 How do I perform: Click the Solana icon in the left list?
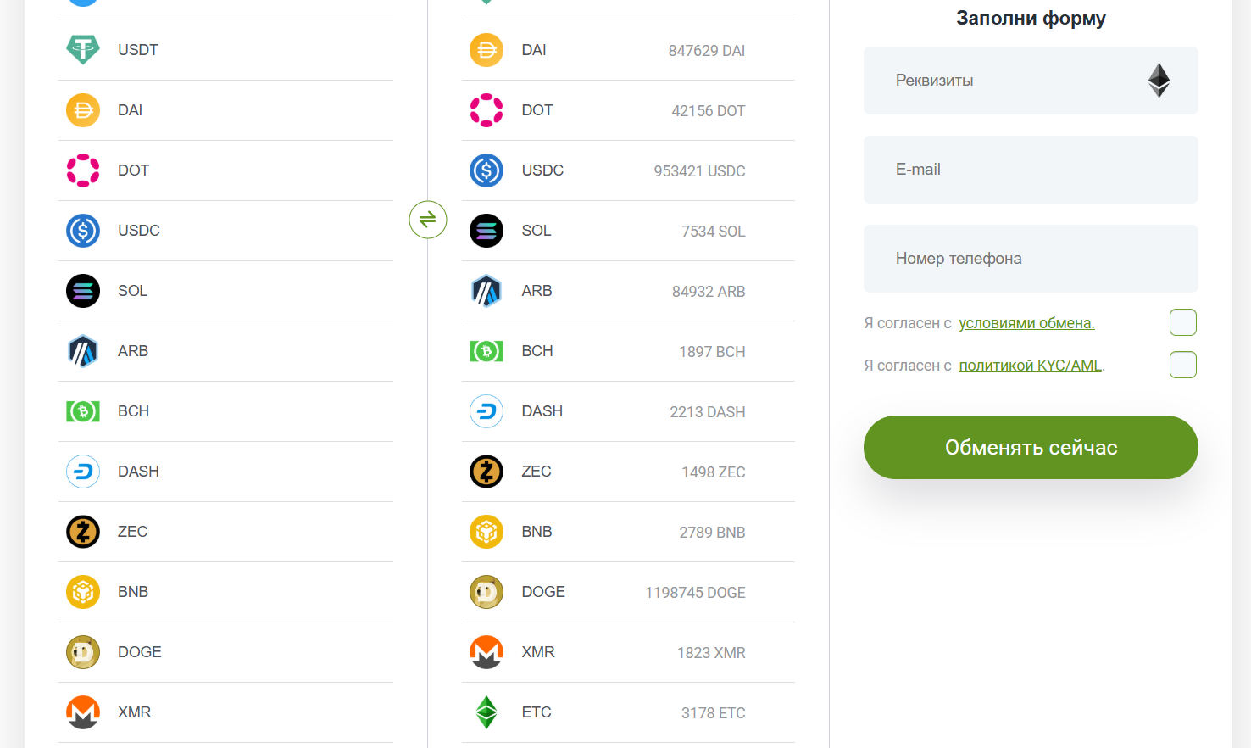point(83,291)
